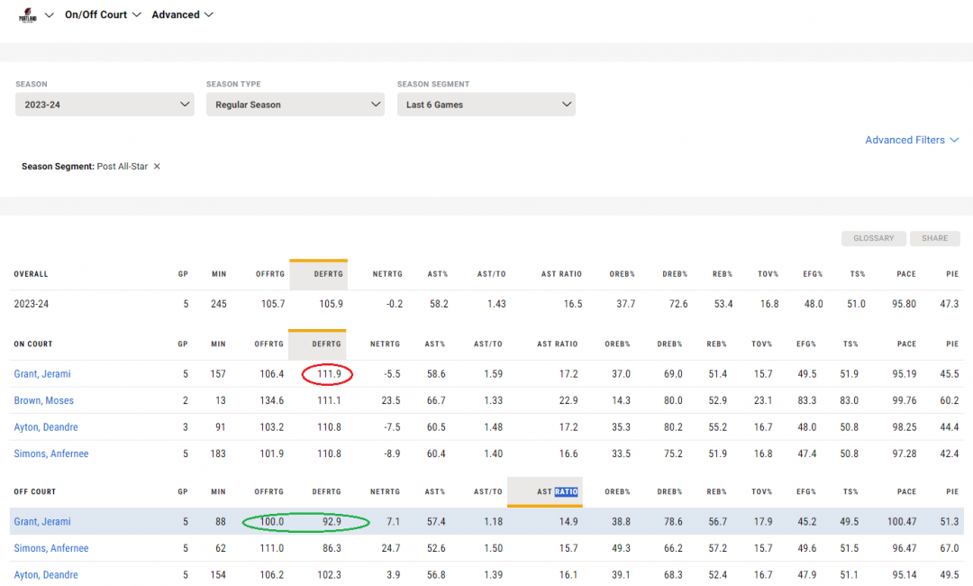Open the Season Segment dropdown showing Last 6 Games
This screenshot has height=586, width=973.
486,105
